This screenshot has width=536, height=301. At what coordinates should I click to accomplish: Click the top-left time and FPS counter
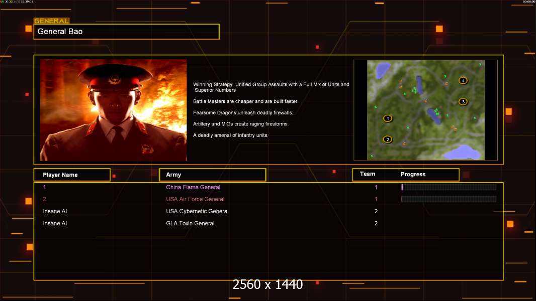pos(17,2)
